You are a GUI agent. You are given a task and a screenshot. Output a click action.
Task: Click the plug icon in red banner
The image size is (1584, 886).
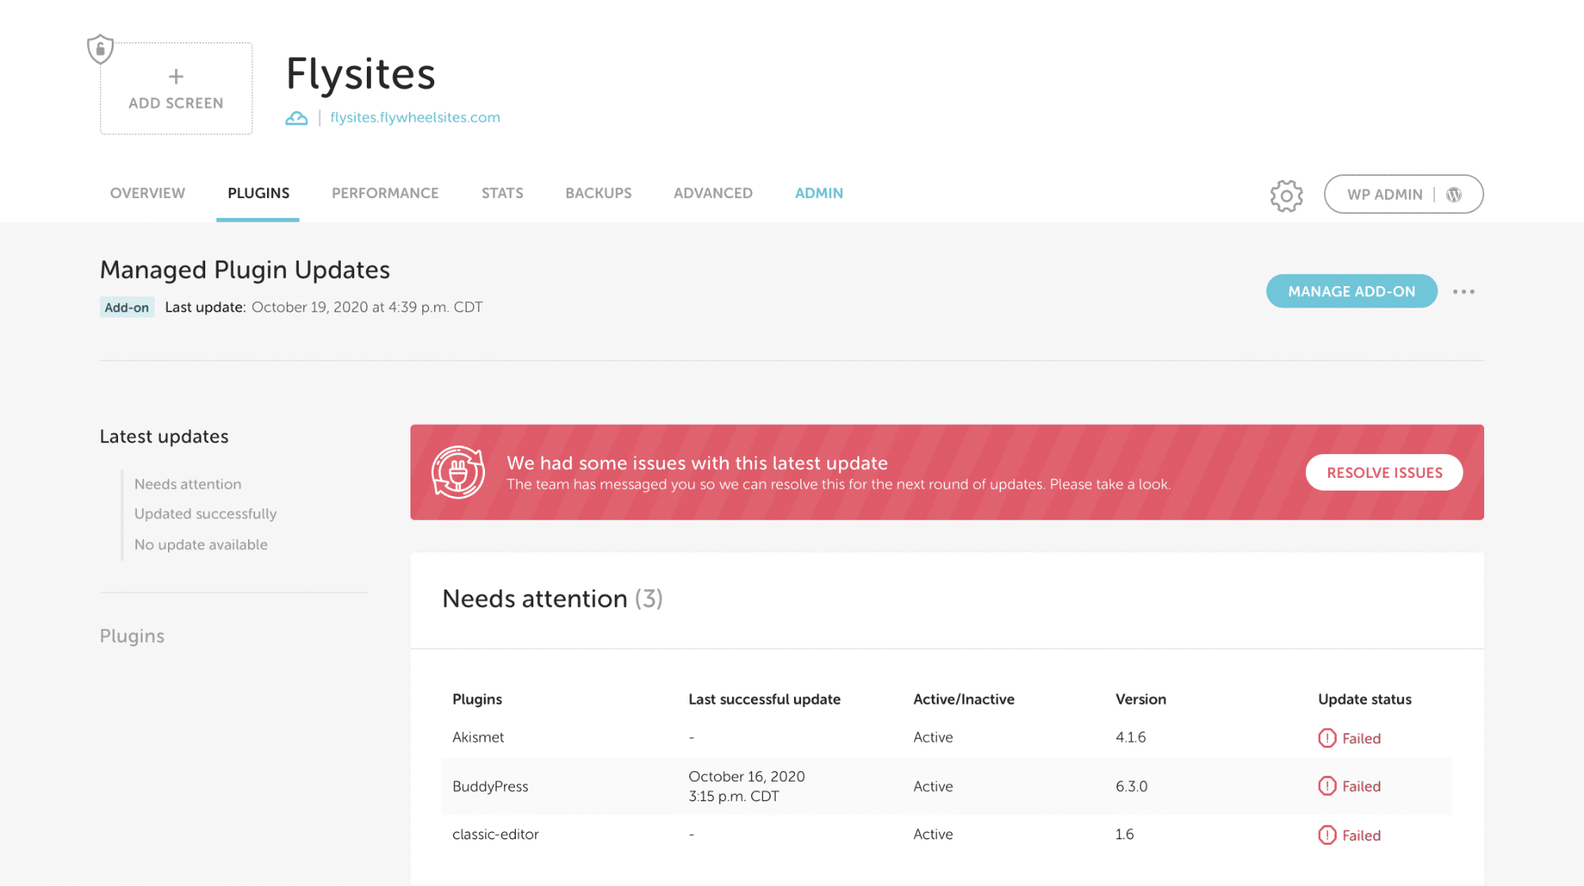[458, 472]
